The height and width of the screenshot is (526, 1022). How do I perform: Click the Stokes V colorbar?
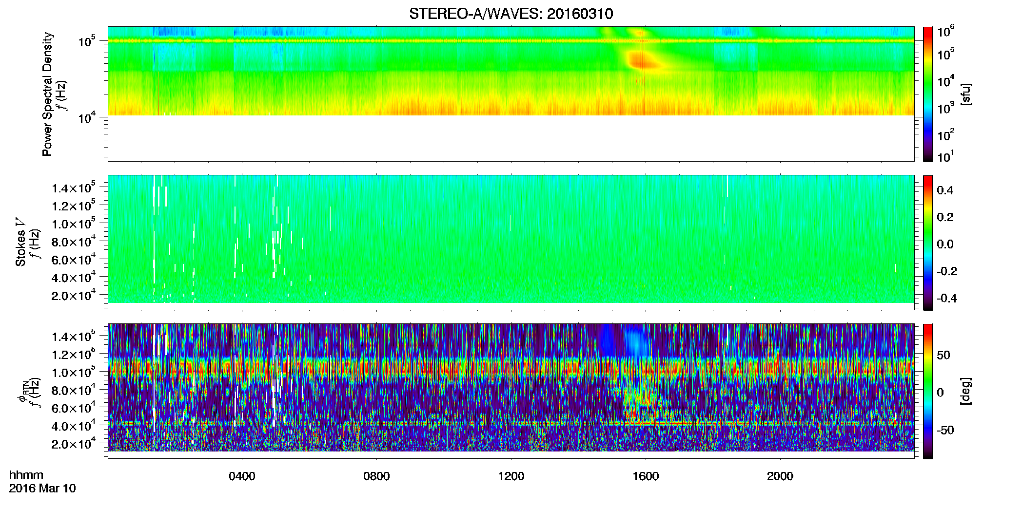tap(928, 243)
